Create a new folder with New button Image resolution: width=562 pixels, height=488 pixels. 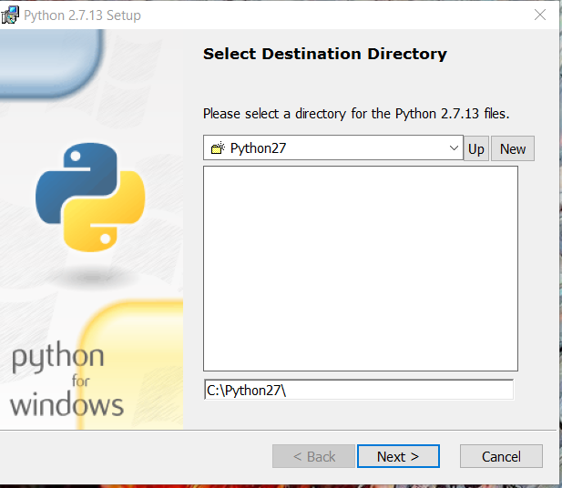point(513,148)
